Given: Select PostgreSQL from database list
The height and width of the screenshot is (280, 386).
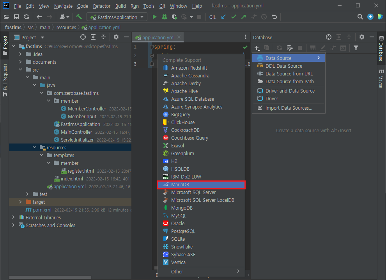Looking at the screenshot, I should tap(201, 231).
